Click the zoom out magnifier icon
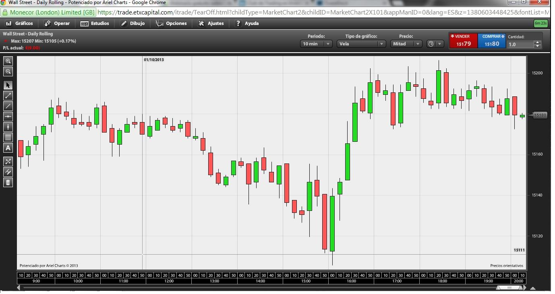 pyautogui.click(x=8, y=71)
